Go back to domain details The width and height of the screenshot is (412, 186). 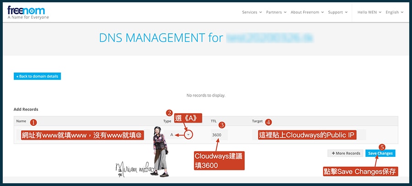[38, 76]
